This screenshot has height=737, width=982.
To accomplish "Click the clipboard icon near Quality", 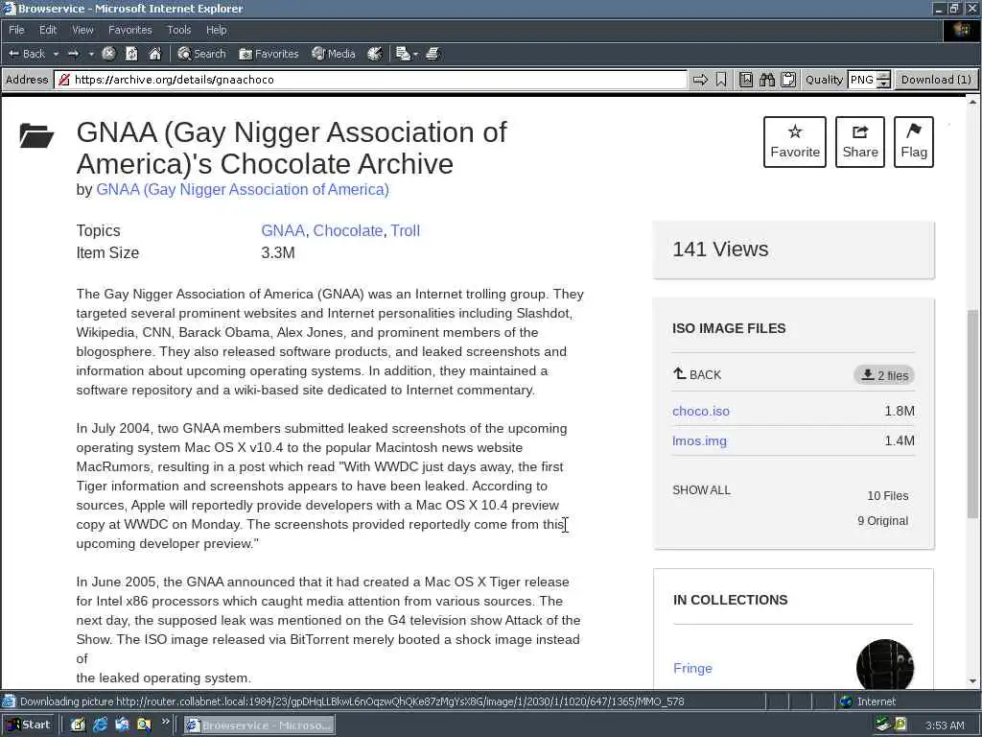I will tap(788, 80).
